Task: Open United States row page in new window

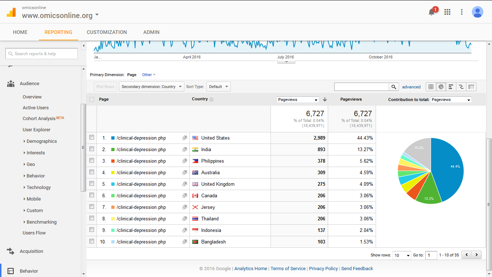Action: (x=185, y=138)
